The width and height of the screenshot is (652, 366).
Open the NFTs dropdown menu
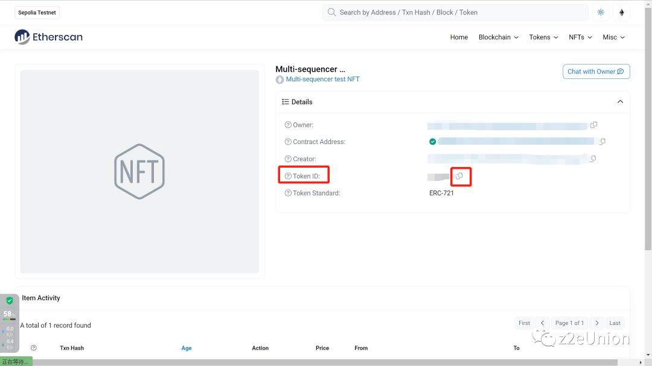580,37
